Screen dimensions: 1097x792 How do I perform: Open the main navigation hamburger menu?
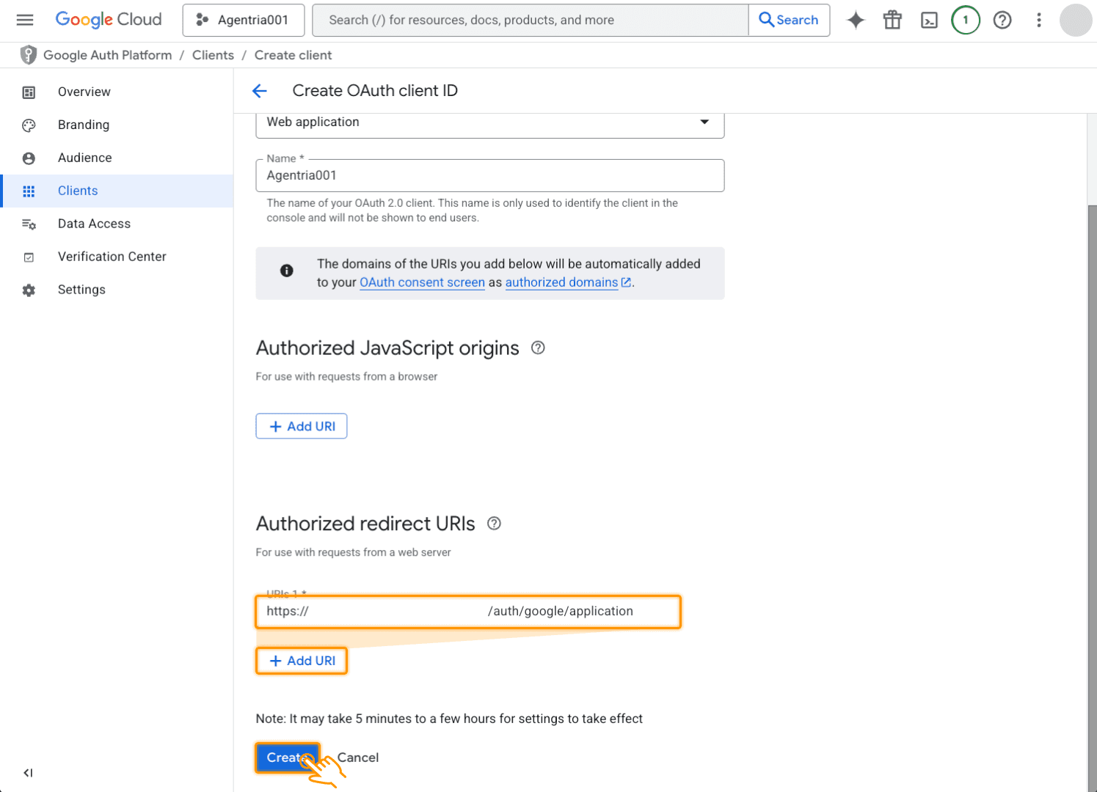pos(25,20)
